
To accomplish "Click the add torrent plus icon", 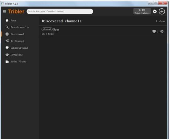I will [162, 11].
